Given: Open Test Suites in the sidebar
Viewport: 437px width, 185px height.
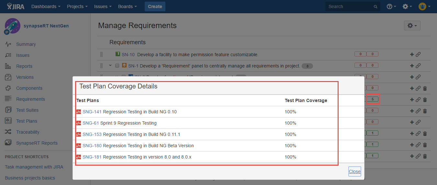Looking at the screenshot, I should click(x=27, y=110).
